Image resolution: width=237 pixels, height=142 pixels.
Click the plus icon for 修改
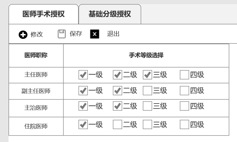(23, 35)
